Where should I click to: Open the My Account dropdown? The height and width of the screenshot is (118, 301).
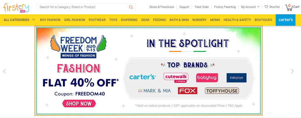pos(250,7)
